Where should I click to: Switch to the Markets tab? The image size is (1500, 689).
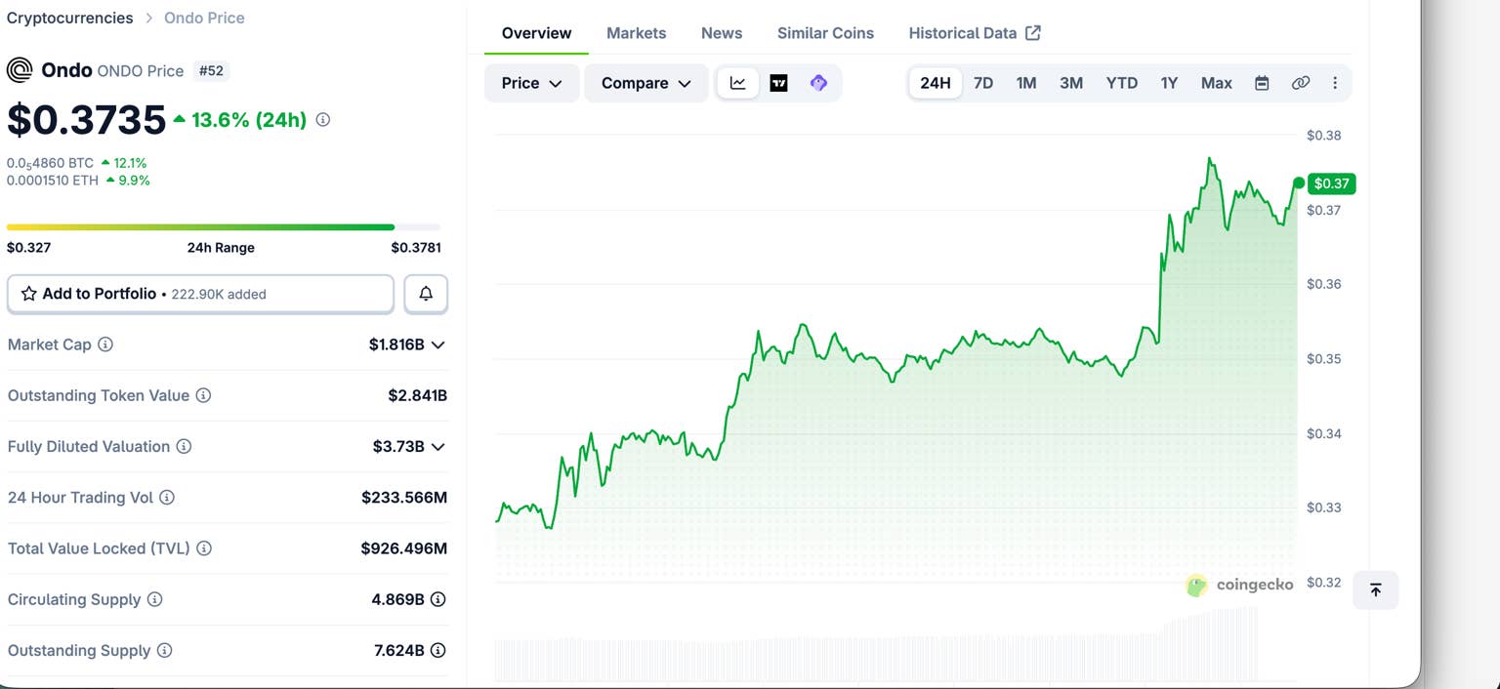coord(636,33)
